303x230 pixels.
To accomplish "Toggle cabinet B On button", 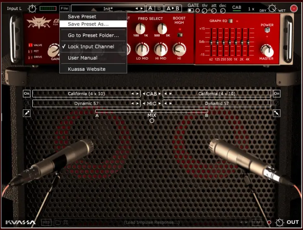I will tap(277, 93).
